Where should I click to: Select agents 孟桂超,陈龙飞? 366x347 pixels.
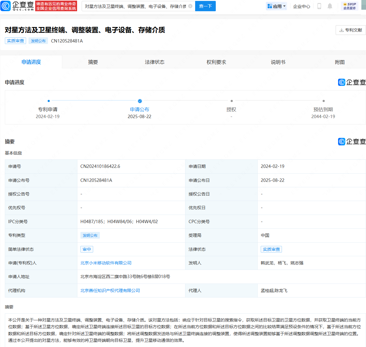(274, 291)
